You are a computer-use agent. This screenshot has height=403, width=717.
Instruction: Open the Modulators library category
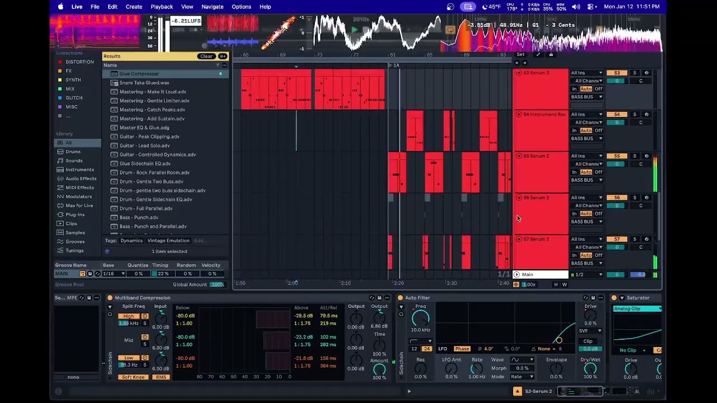click(78, 196)
